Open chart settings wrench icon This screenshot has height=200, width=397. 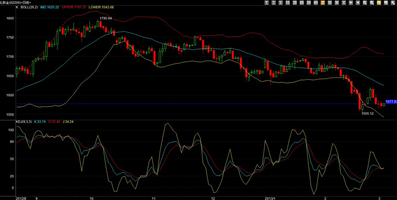tap(393, 2)
